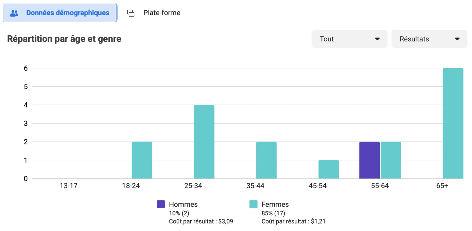This screenshot has width=472, height=231.
Task: Open the Données démographiques tab
Action: [x=67, y=13]
